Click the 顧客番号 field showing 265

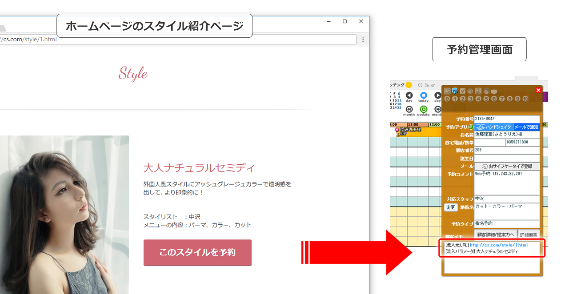point(507,151)
